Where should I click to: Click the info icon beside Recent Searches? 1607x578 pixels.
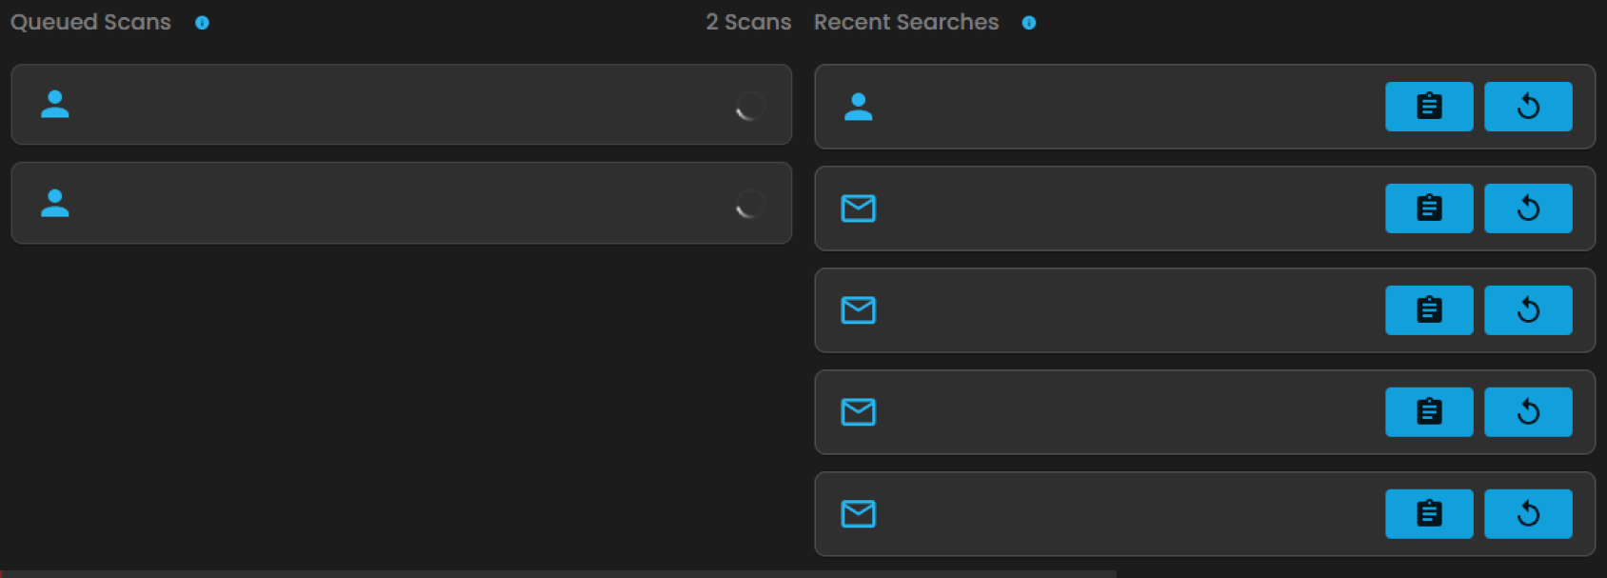1029,23
